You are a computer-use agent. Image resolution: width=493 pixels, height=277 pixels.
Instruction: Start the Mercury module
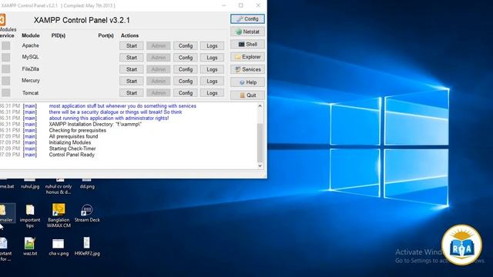click(132, 81)
